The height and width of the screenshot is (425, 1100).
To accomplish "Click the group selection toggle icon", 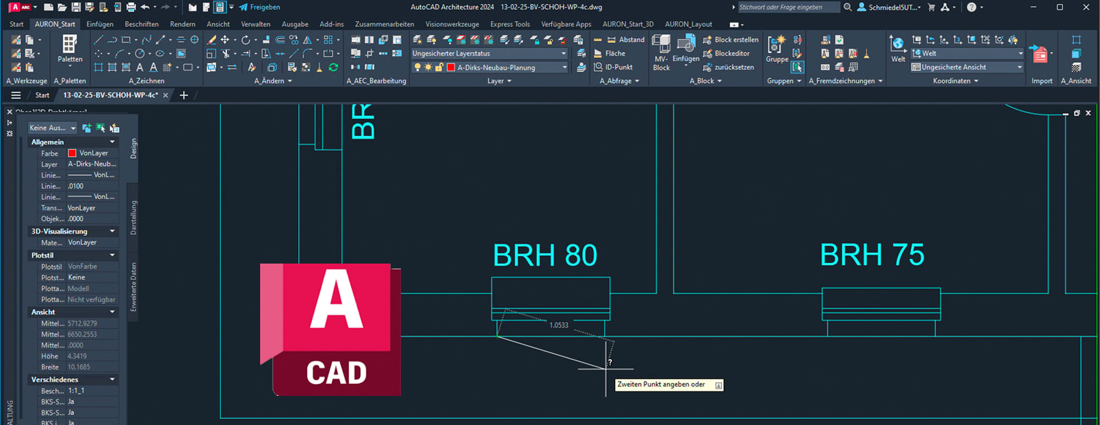I will click(x=797, y=67).
